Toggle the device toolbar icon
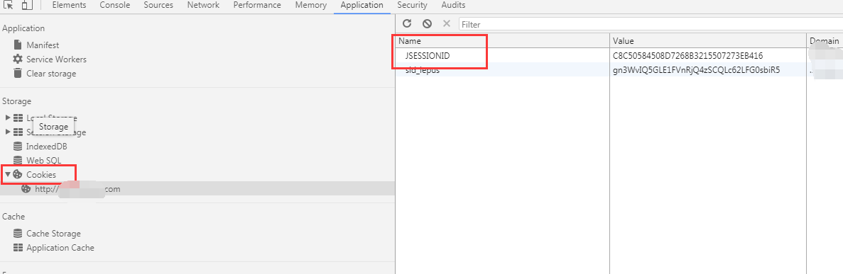843x274 pixels. coord(26,6)
